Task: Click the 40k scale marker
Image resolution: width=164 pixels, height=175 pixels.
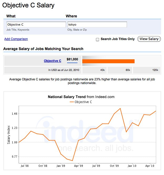Action: pos(102,70)
